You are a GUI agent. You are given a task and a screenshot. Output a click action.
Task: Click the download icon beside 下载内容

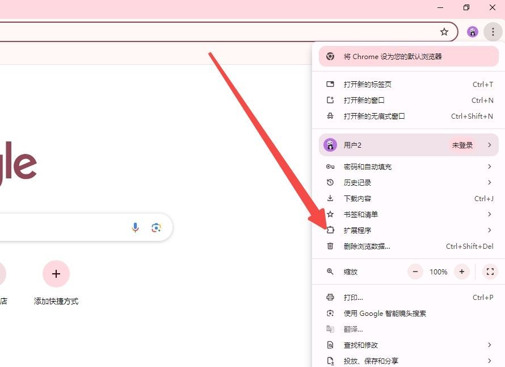330,198
